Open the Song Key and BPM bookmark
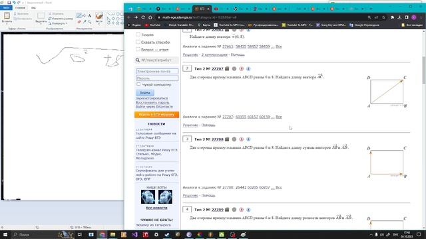This screenshot has width=426, height=239. [331, 25]
